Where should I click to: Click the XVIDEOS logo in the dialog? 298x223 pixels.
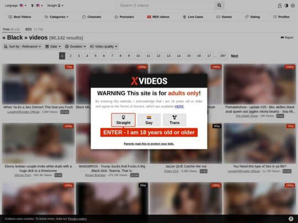(x=149, y=81)
